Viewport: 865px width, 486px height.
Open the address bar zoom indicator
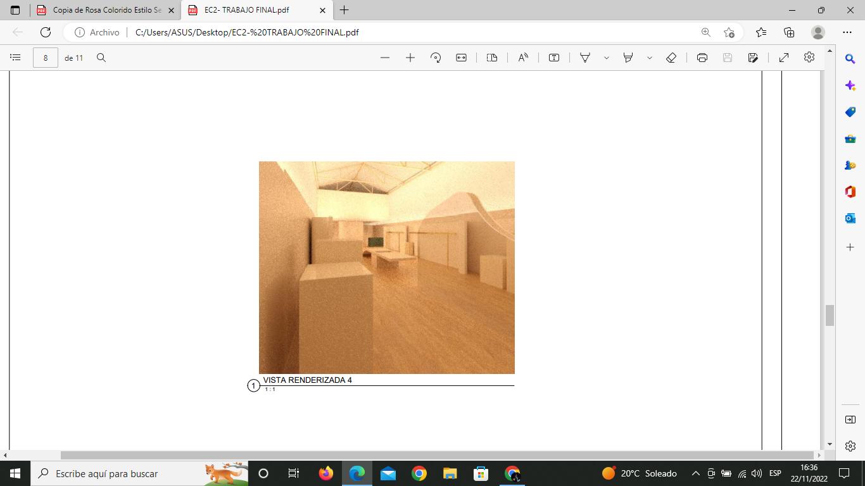[x=705, y=32]
